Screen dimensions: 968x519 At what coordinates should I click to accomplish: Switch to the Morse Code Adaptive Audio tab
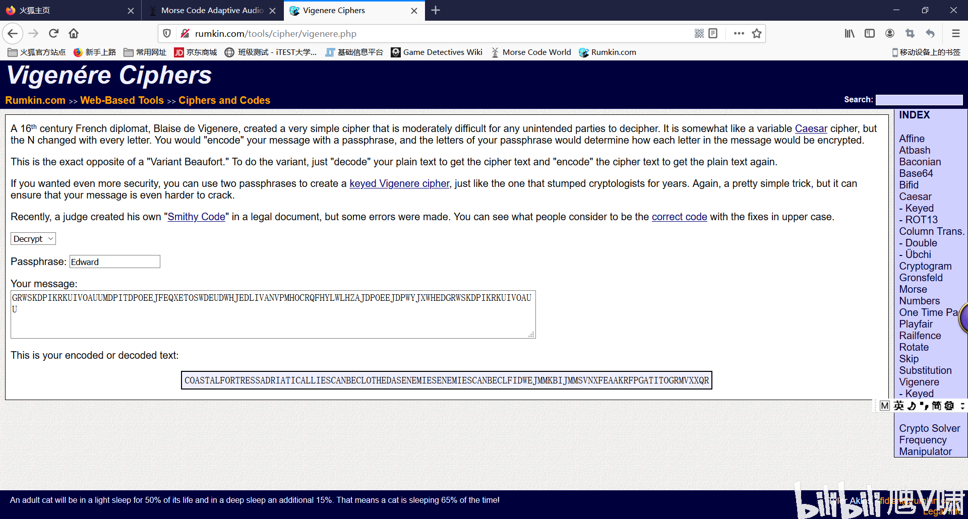coord(212,10)
